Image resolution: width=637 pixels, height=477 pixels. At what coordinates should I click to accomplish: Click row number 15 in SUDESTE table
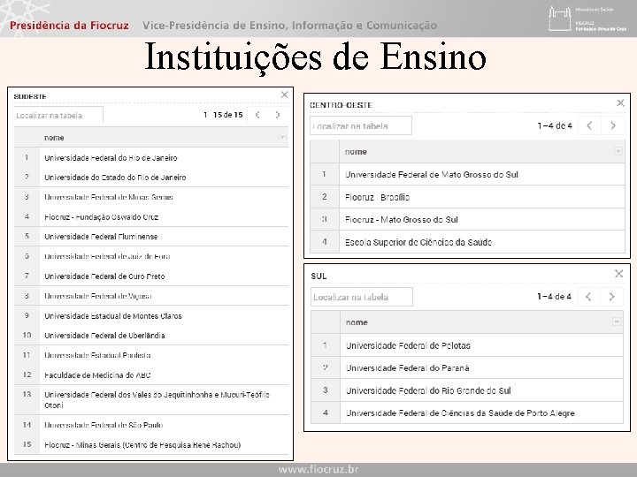[27, 444]
